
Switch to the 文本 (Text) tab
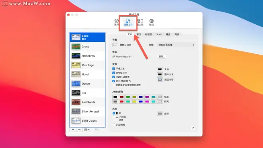click(x=130, y=34)
